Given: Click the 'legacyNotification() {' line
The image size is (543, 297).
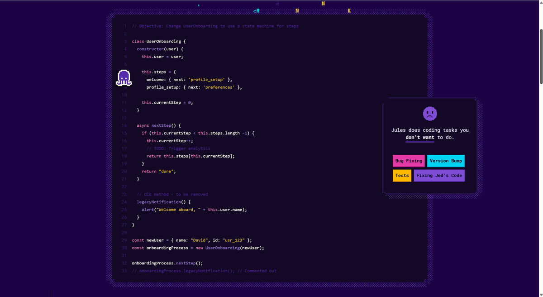Looking at the screenshot, I should (164, 202).
